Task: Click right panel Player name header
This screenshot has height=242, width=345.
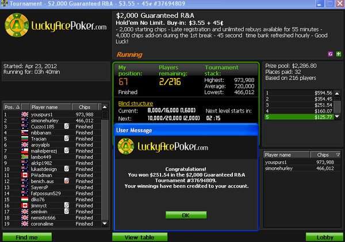Action: [x=286, y=155]
